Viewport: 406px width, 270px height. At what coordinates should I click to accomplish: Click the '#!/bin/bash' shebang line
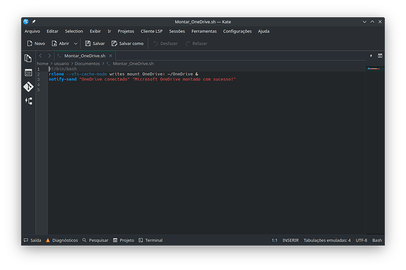[62, 69]
